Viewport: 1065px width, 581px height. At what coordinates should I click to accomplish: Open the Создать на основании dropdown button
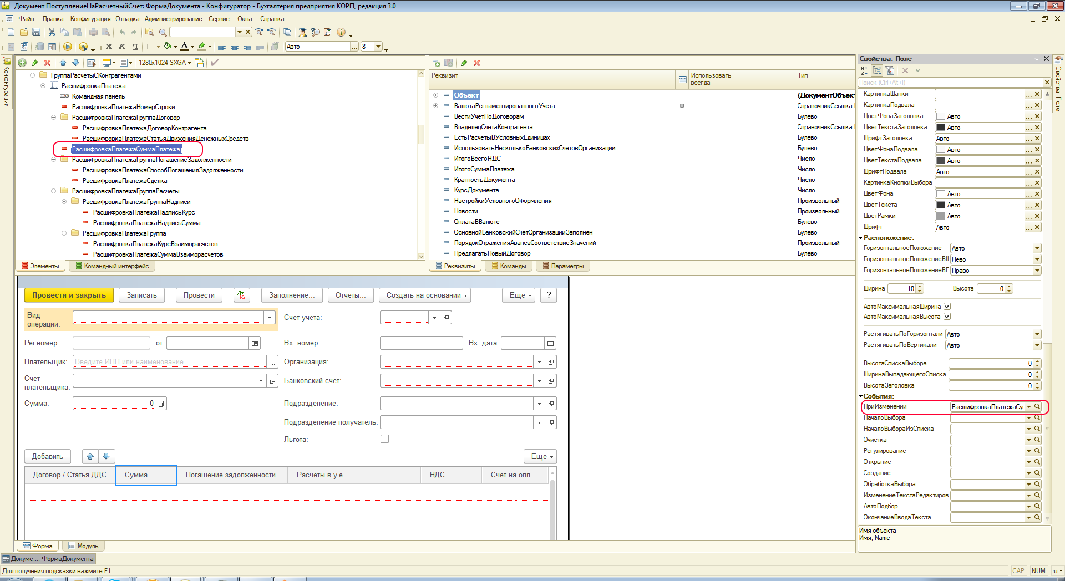pyautogui.click(x=425, y=295)
